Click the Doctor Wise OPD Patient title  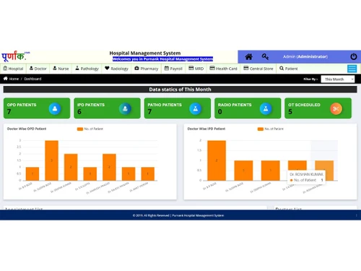tap(27, 129)
